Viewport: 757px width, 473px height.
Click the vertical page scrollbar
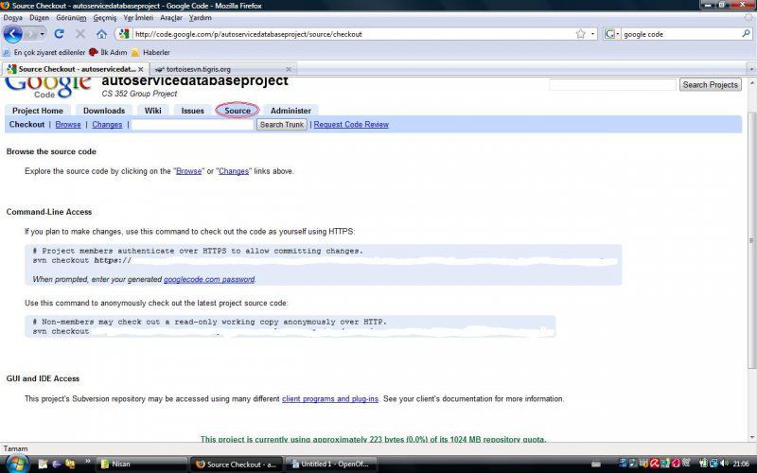point(751,236)
